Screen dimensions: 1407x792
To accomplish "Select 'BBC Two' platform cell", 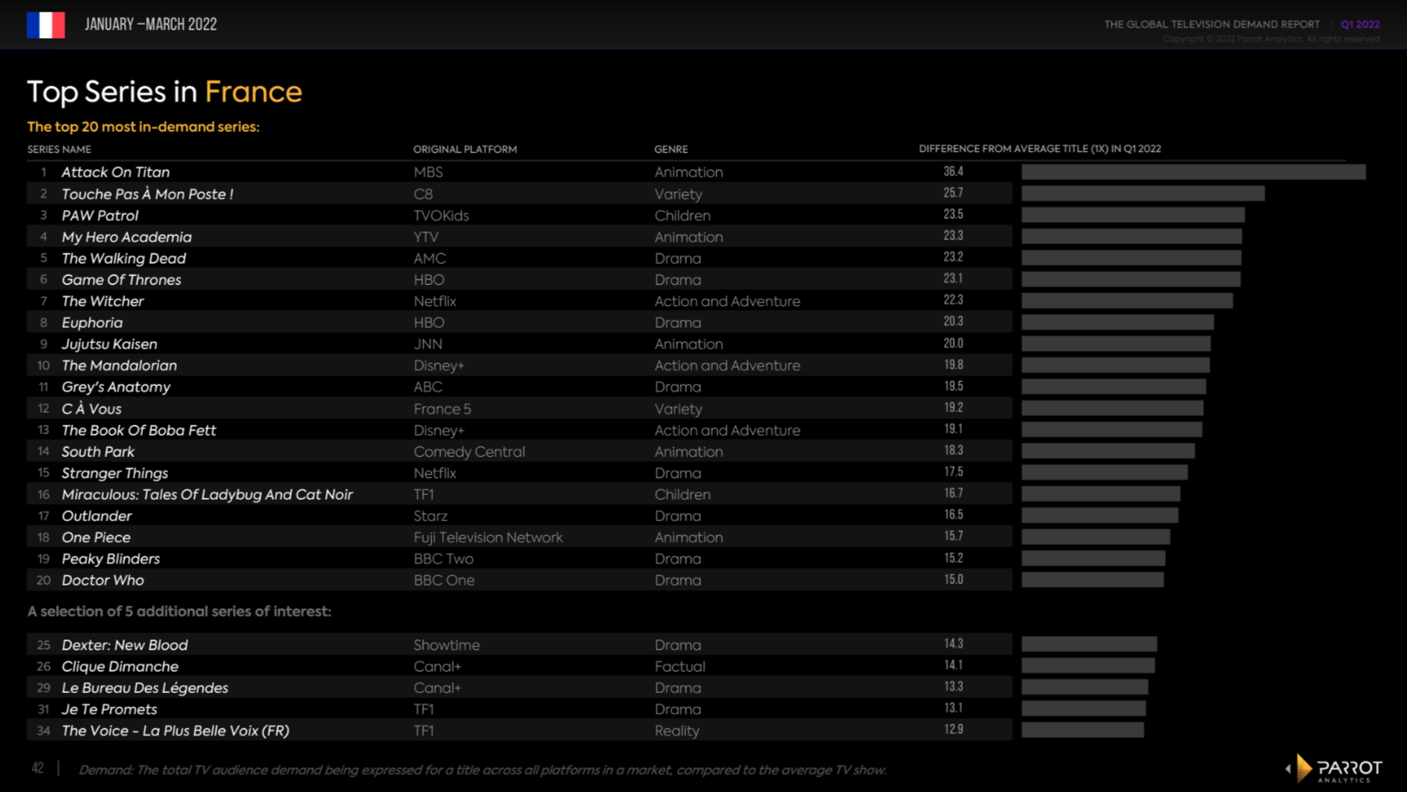I will click(x=443, y=559).
